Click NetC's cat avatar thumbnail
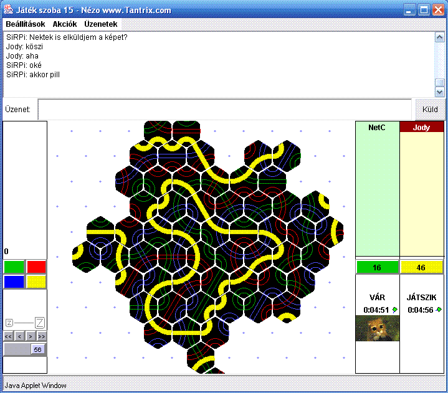The height and width of the screenshot is (393, 448). (x=377, y=328)
